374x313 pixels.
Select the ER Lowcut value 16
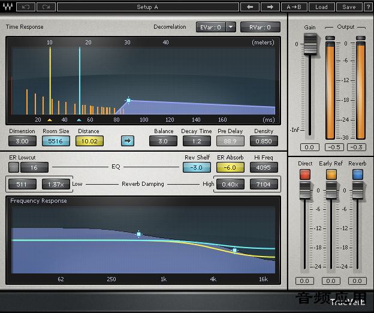point(34,167)
